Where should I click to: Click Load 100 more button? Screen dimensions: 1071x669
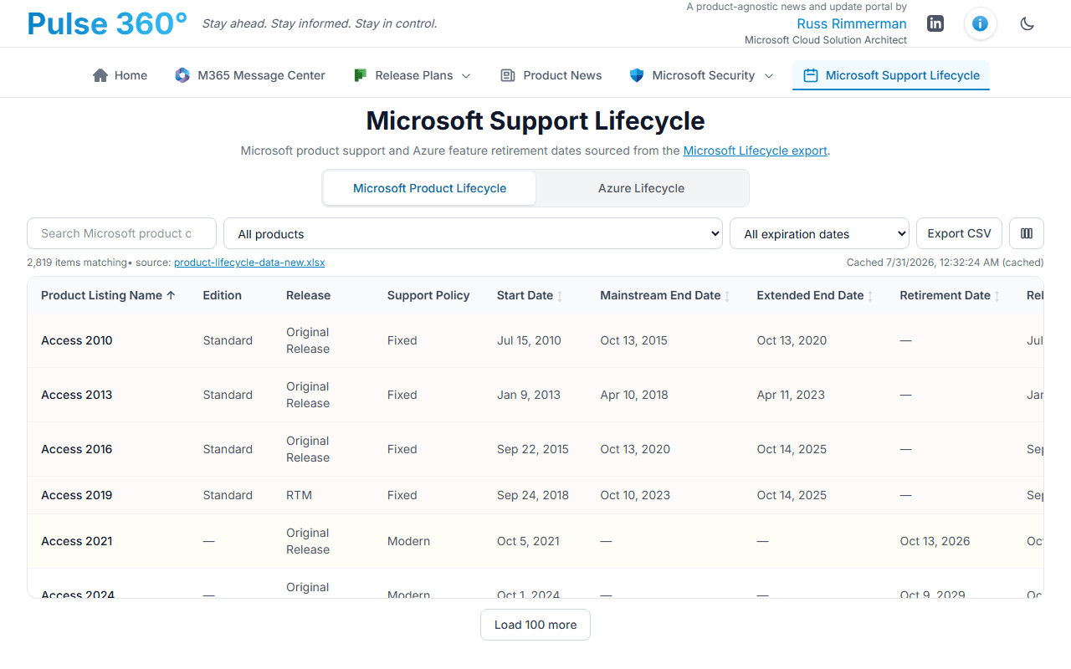click(535, 625)
